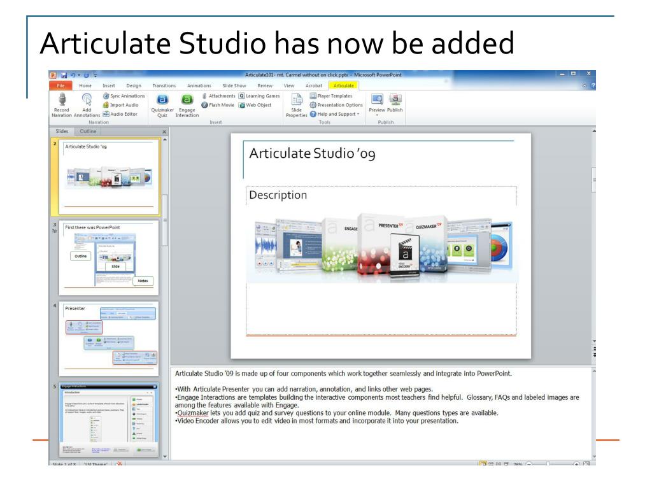This screenshot has width=652, height=489.
Task: Click the Articulate product boxes image on the slide
Action: point(382,248)
